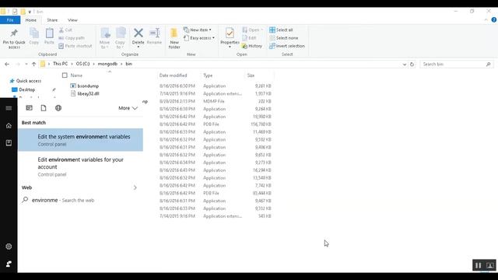This screenshot has width=498, height=280.
Task: Click notebook icon in search sidebar
Action: pyautogui.click(x=9, y=143)
